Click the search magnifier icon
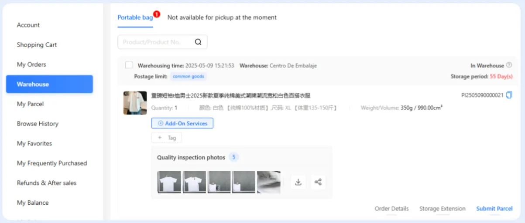 click(198, 42)
